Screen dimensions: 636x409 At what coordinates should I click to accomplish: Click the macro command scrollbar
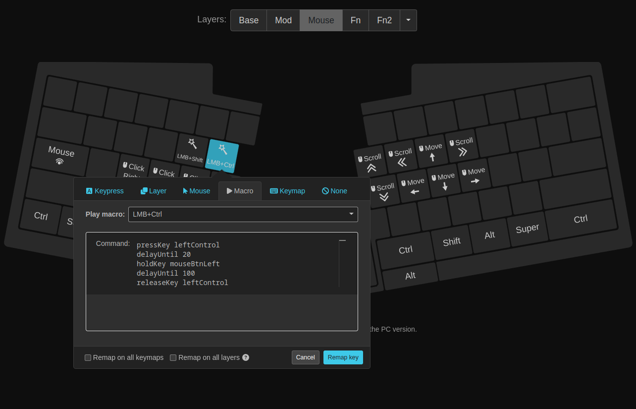342,263
